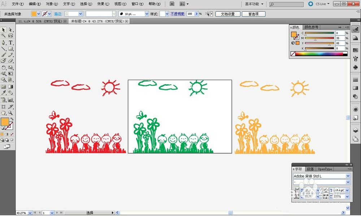Image resolution: width=361 pixels, height=216 pixels.
Task: Open the Adobe 宋体 Std L font dropdown
Action: (x=348, y=176)
